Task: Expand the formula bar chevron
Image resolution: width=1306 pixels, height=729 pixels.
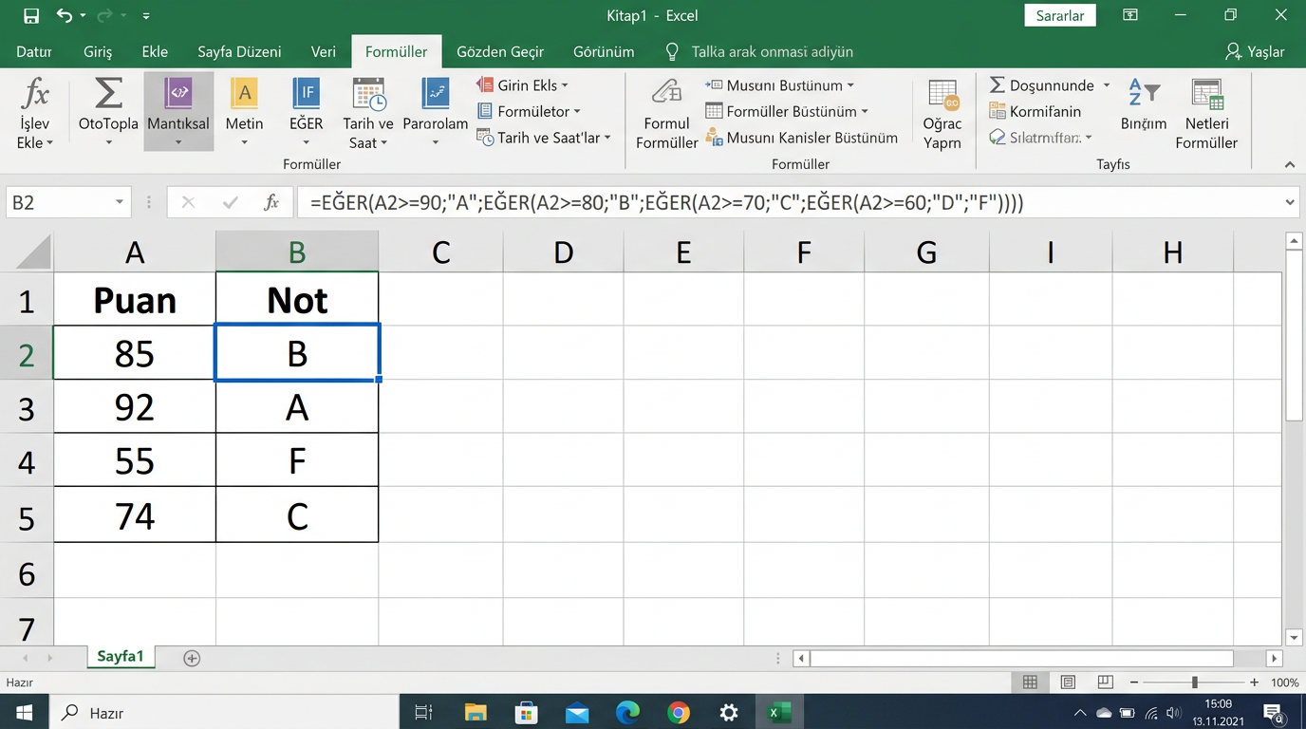Action: point(1290,202)
